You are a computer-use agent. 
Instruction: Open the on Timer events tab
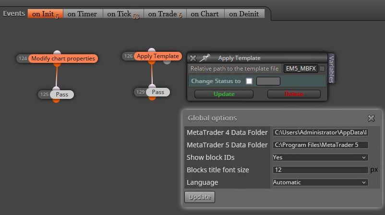coord(83,14)
